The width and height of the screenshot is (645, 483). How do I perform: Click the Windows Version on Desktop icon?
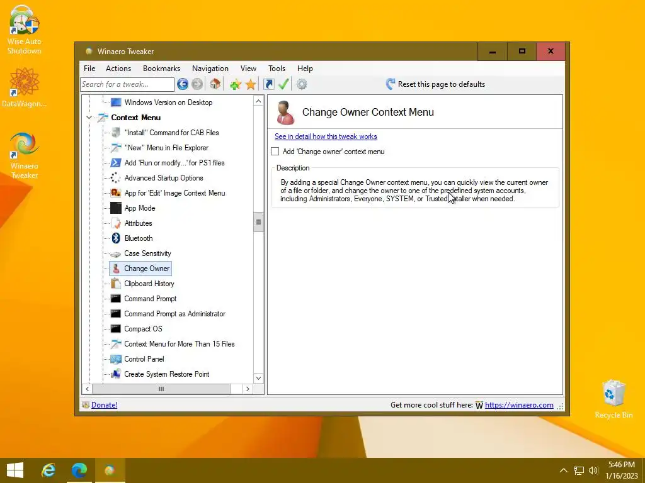(x=116, y=103)
